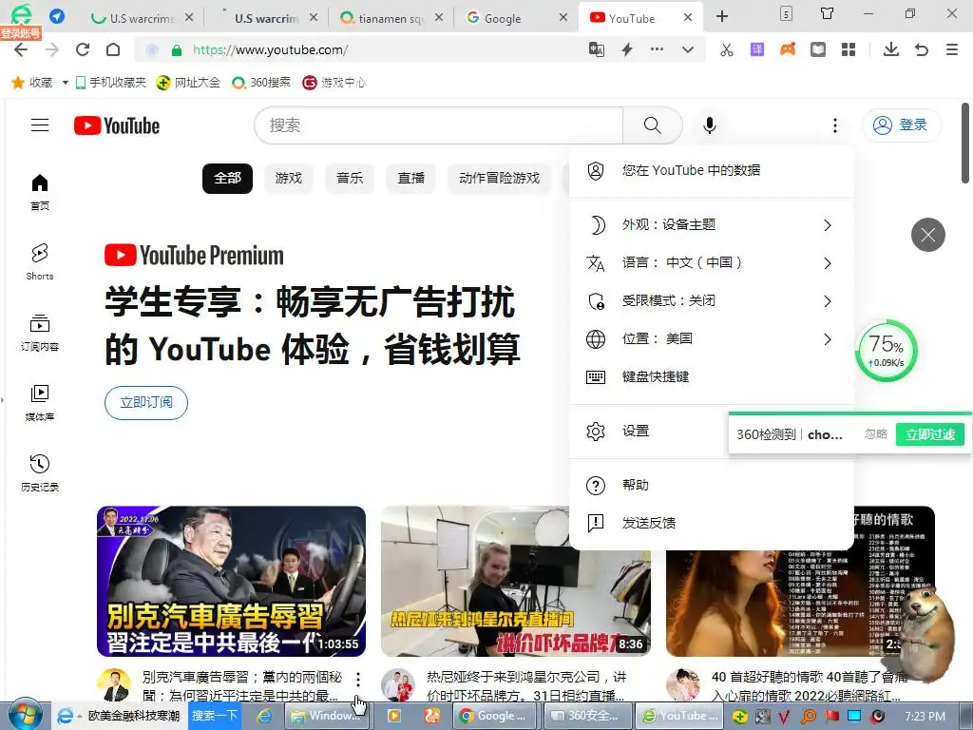Open Shorts in the sidebar
Image resolution: width=973 pixels, height=730 pixels.
pos(40,262)
